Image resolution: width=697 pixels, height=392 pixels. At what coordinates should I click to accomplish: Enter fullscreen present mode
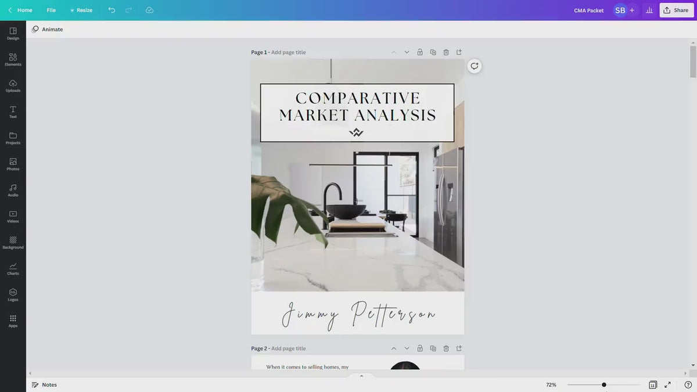tap(667, 384)
